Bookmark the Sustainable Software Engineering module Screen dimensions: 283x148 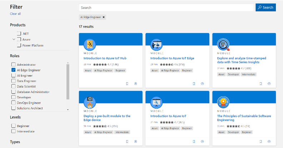(x=260, y=142)
